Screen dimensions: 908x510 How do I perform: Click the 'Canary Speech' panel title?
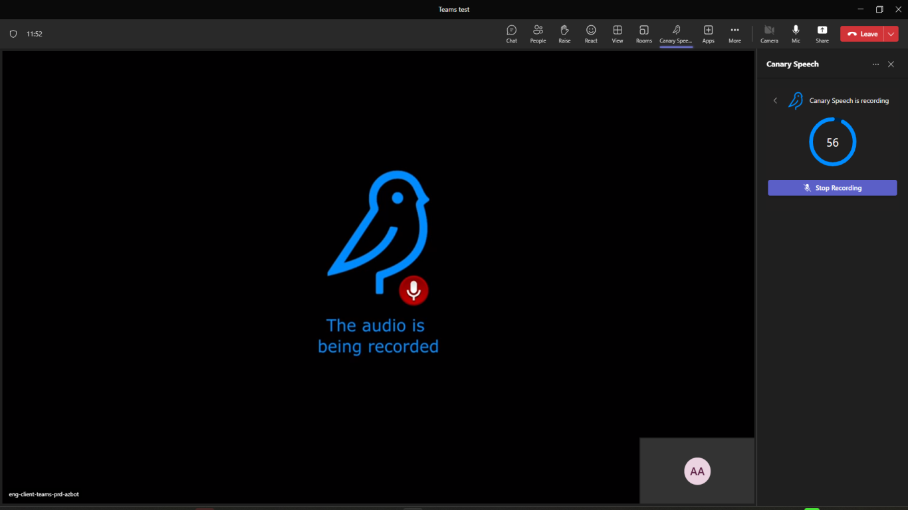tap(792, 64)
